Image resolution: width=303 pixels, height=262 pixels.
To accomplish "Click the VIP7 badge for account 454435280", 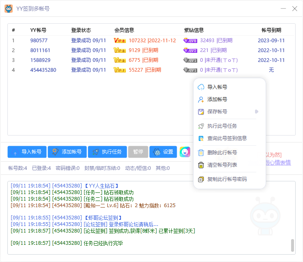I will [120, 70].
